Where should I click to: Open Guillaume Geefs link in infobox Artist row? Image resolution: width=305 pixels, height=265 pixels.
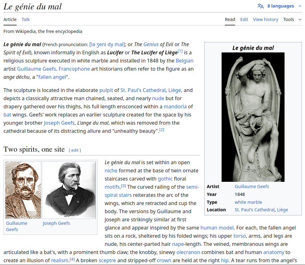tap(252, 187)
